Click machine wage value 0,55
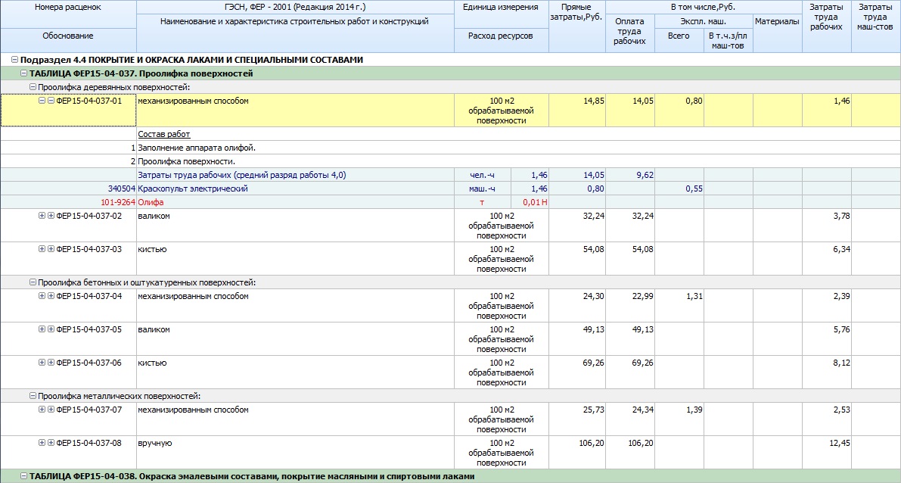Viewport: 901px width, 483px height. 694,189
